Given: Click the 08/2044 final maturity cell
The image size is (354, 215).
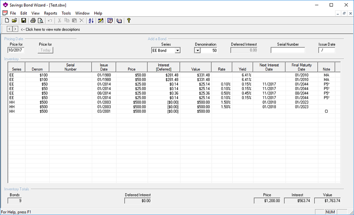Looking at the screenshot, I should pyautogui.click(x=302, y=93).
